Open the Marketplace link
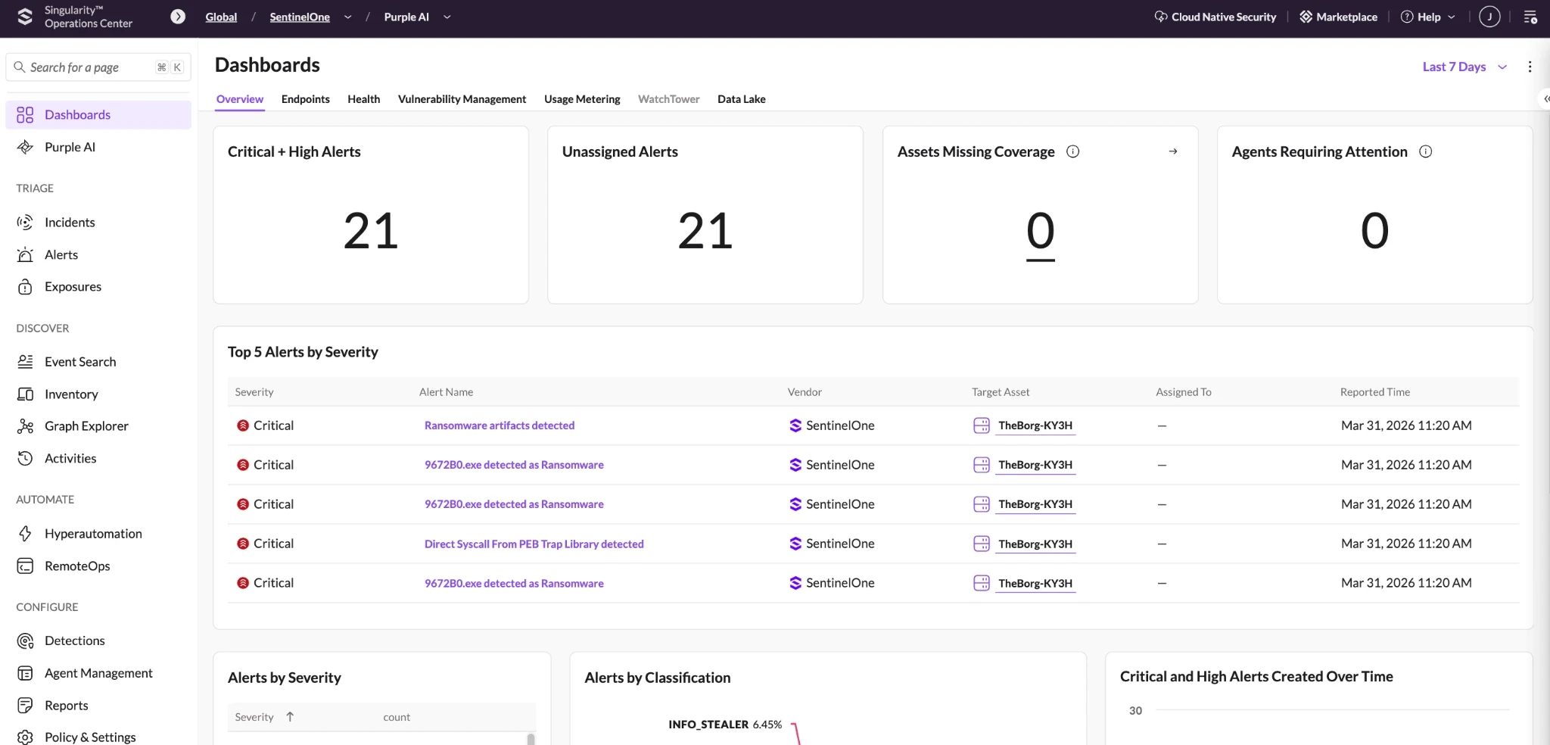Screen dimensions: 1550x745 click(x=1338, y=17)
